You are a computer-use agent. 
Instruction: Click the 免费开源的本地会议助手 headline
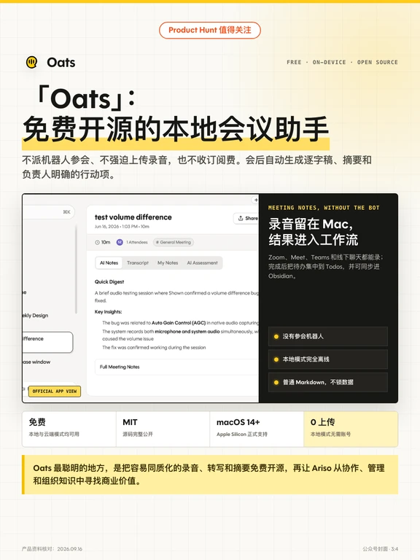(175, 129)
